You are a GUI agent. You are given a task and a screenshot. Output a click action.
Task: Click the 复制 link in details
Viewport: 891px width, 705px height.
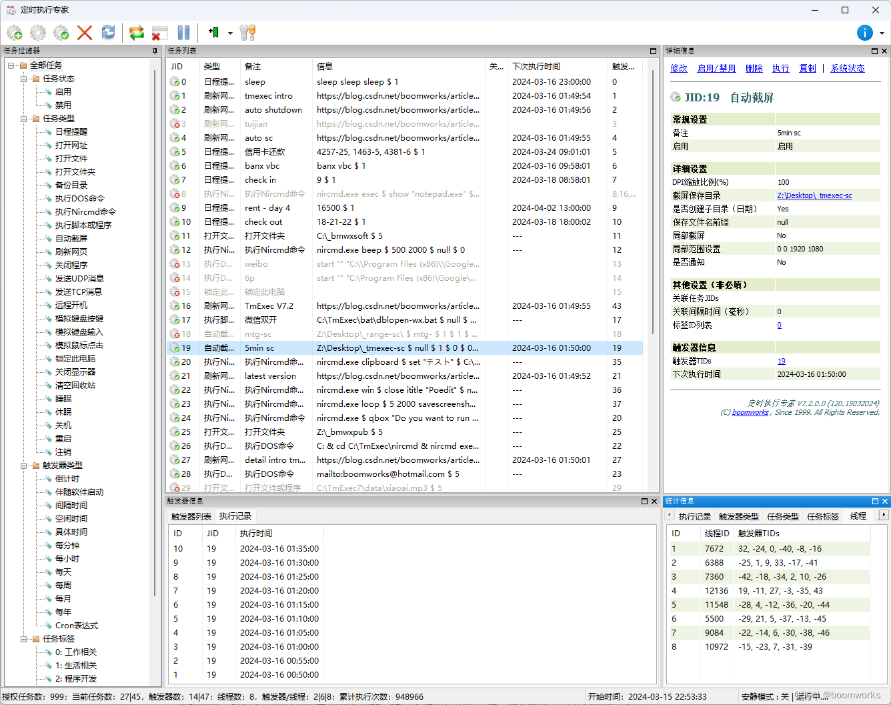[x=808, y=69]
